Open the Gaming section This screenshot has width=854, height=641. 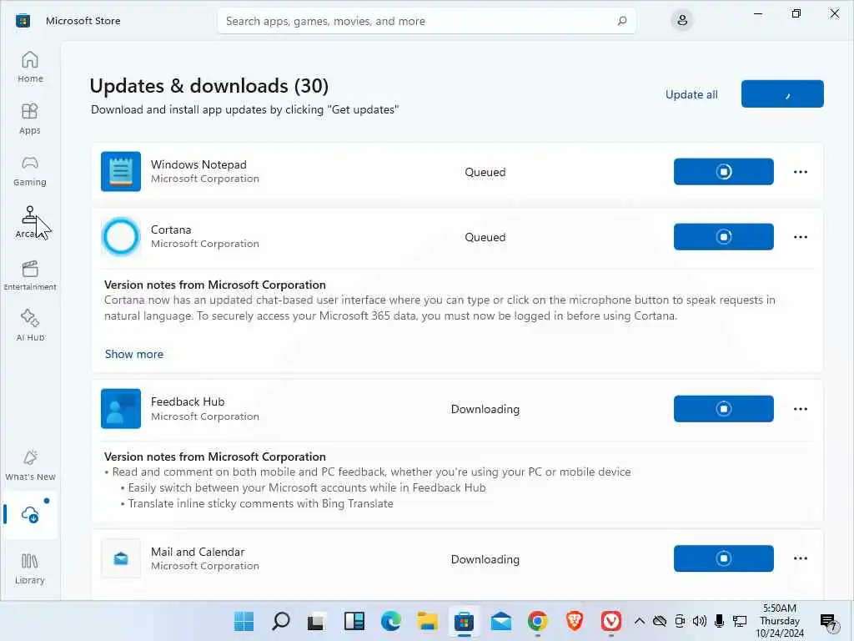point(30,170)
